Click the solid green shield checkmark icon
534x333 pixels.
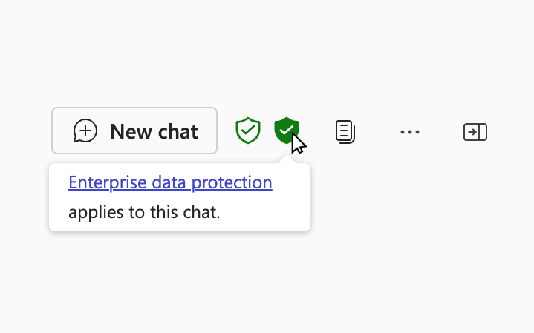pyautogui.click(x=287, y=131)
